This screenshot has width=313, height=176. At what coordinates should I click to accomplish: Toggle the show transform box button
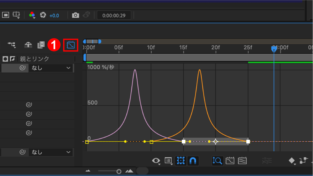(x=181, y=161)
